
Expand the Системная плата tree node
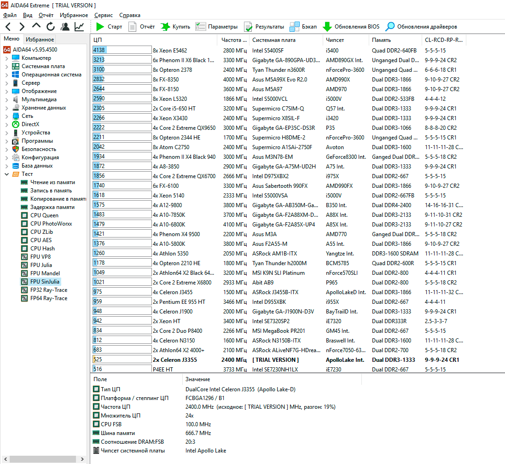(x=6, y=66)
